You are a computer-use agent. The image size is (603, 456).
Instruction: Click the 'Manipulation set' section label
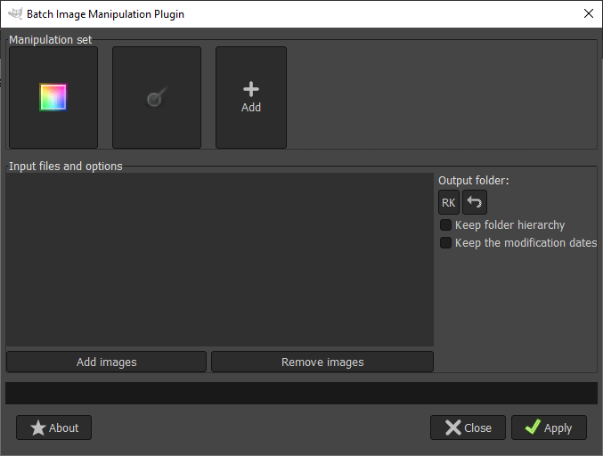point(50,40)
